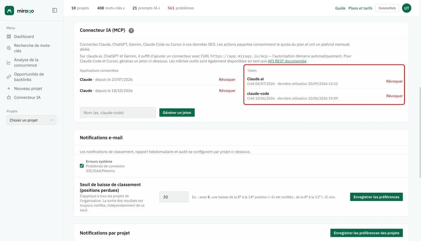Click the Générer un jeton button
Screen dimensions: 421x241
pos(177,112)
